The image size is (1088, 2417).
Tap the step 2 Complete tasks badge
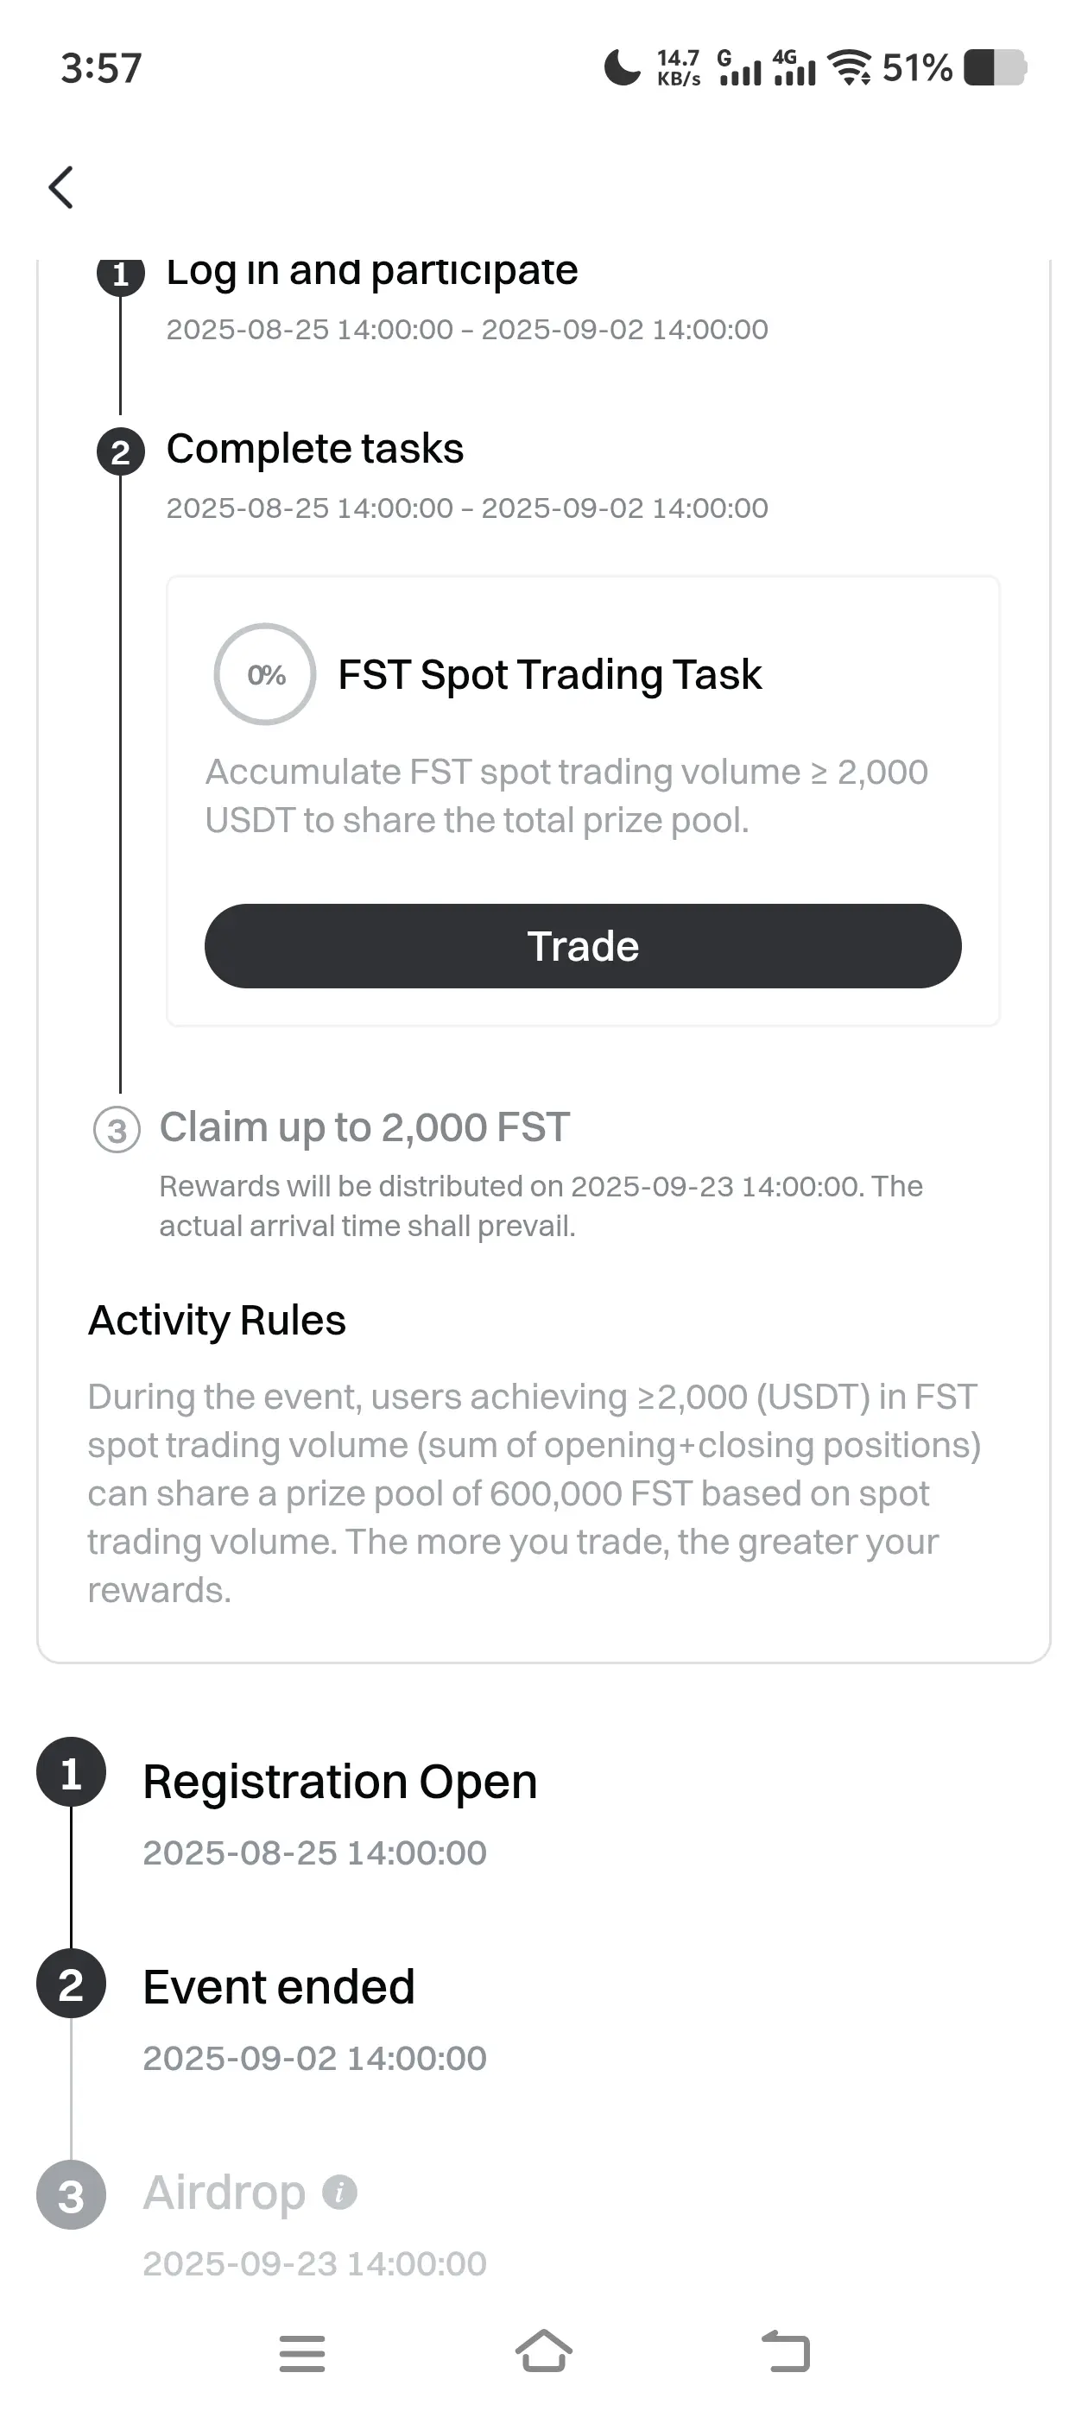[x=120, y=451]
